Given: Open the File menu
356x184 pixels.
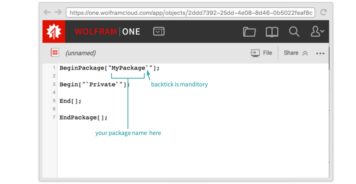Looking at the screenshot, I should point(261,53).
